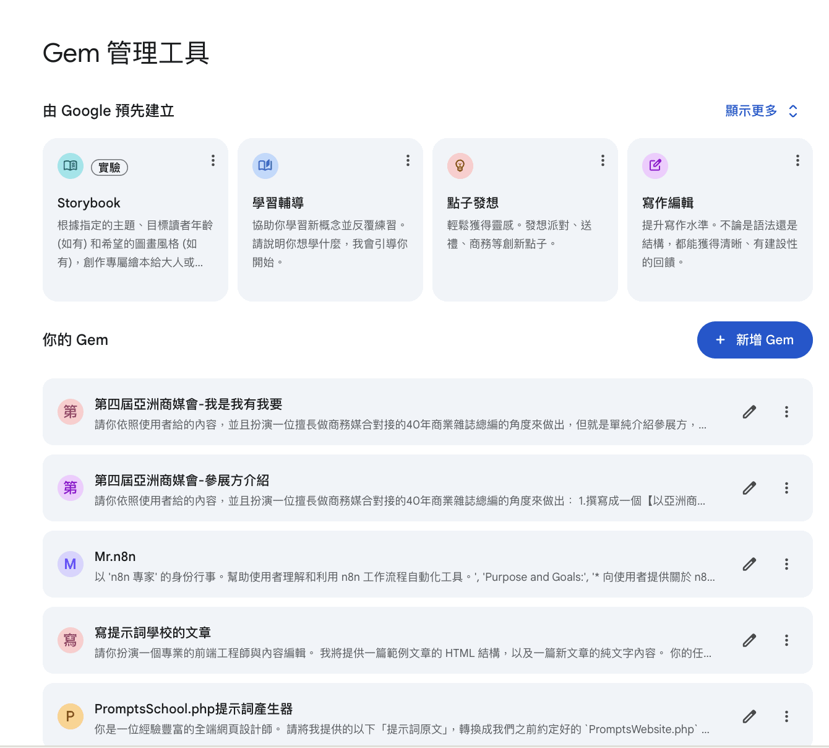Open more options for the Mr.n8n Gem
This screenshot has width=829, height=748.
[786, 564]
